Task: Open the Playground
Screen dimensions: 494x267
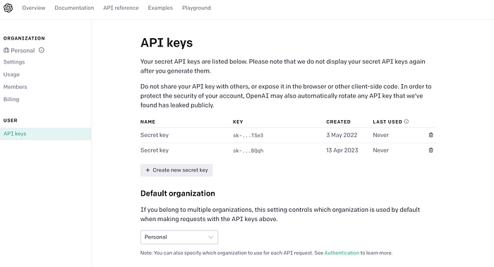Action: (x=196, y=8)
